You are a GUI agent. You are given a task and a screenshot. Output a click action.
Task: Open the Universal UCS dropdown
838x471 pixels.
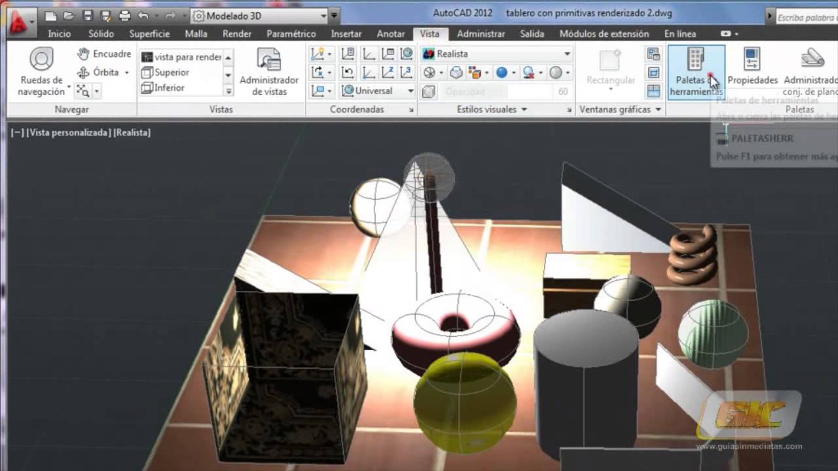[378, 91]
